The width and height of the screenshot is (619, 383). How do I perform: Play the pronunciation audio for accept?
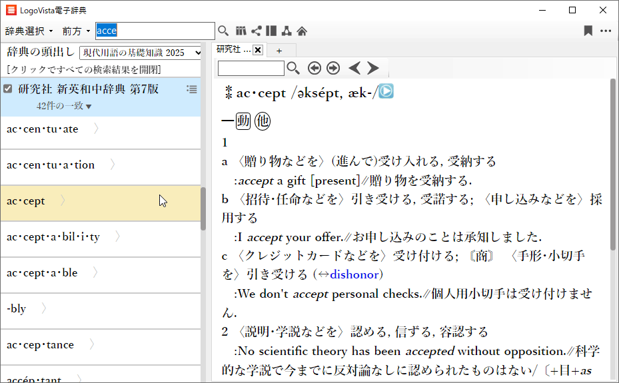pyautogui.click(x=386, y=92)
